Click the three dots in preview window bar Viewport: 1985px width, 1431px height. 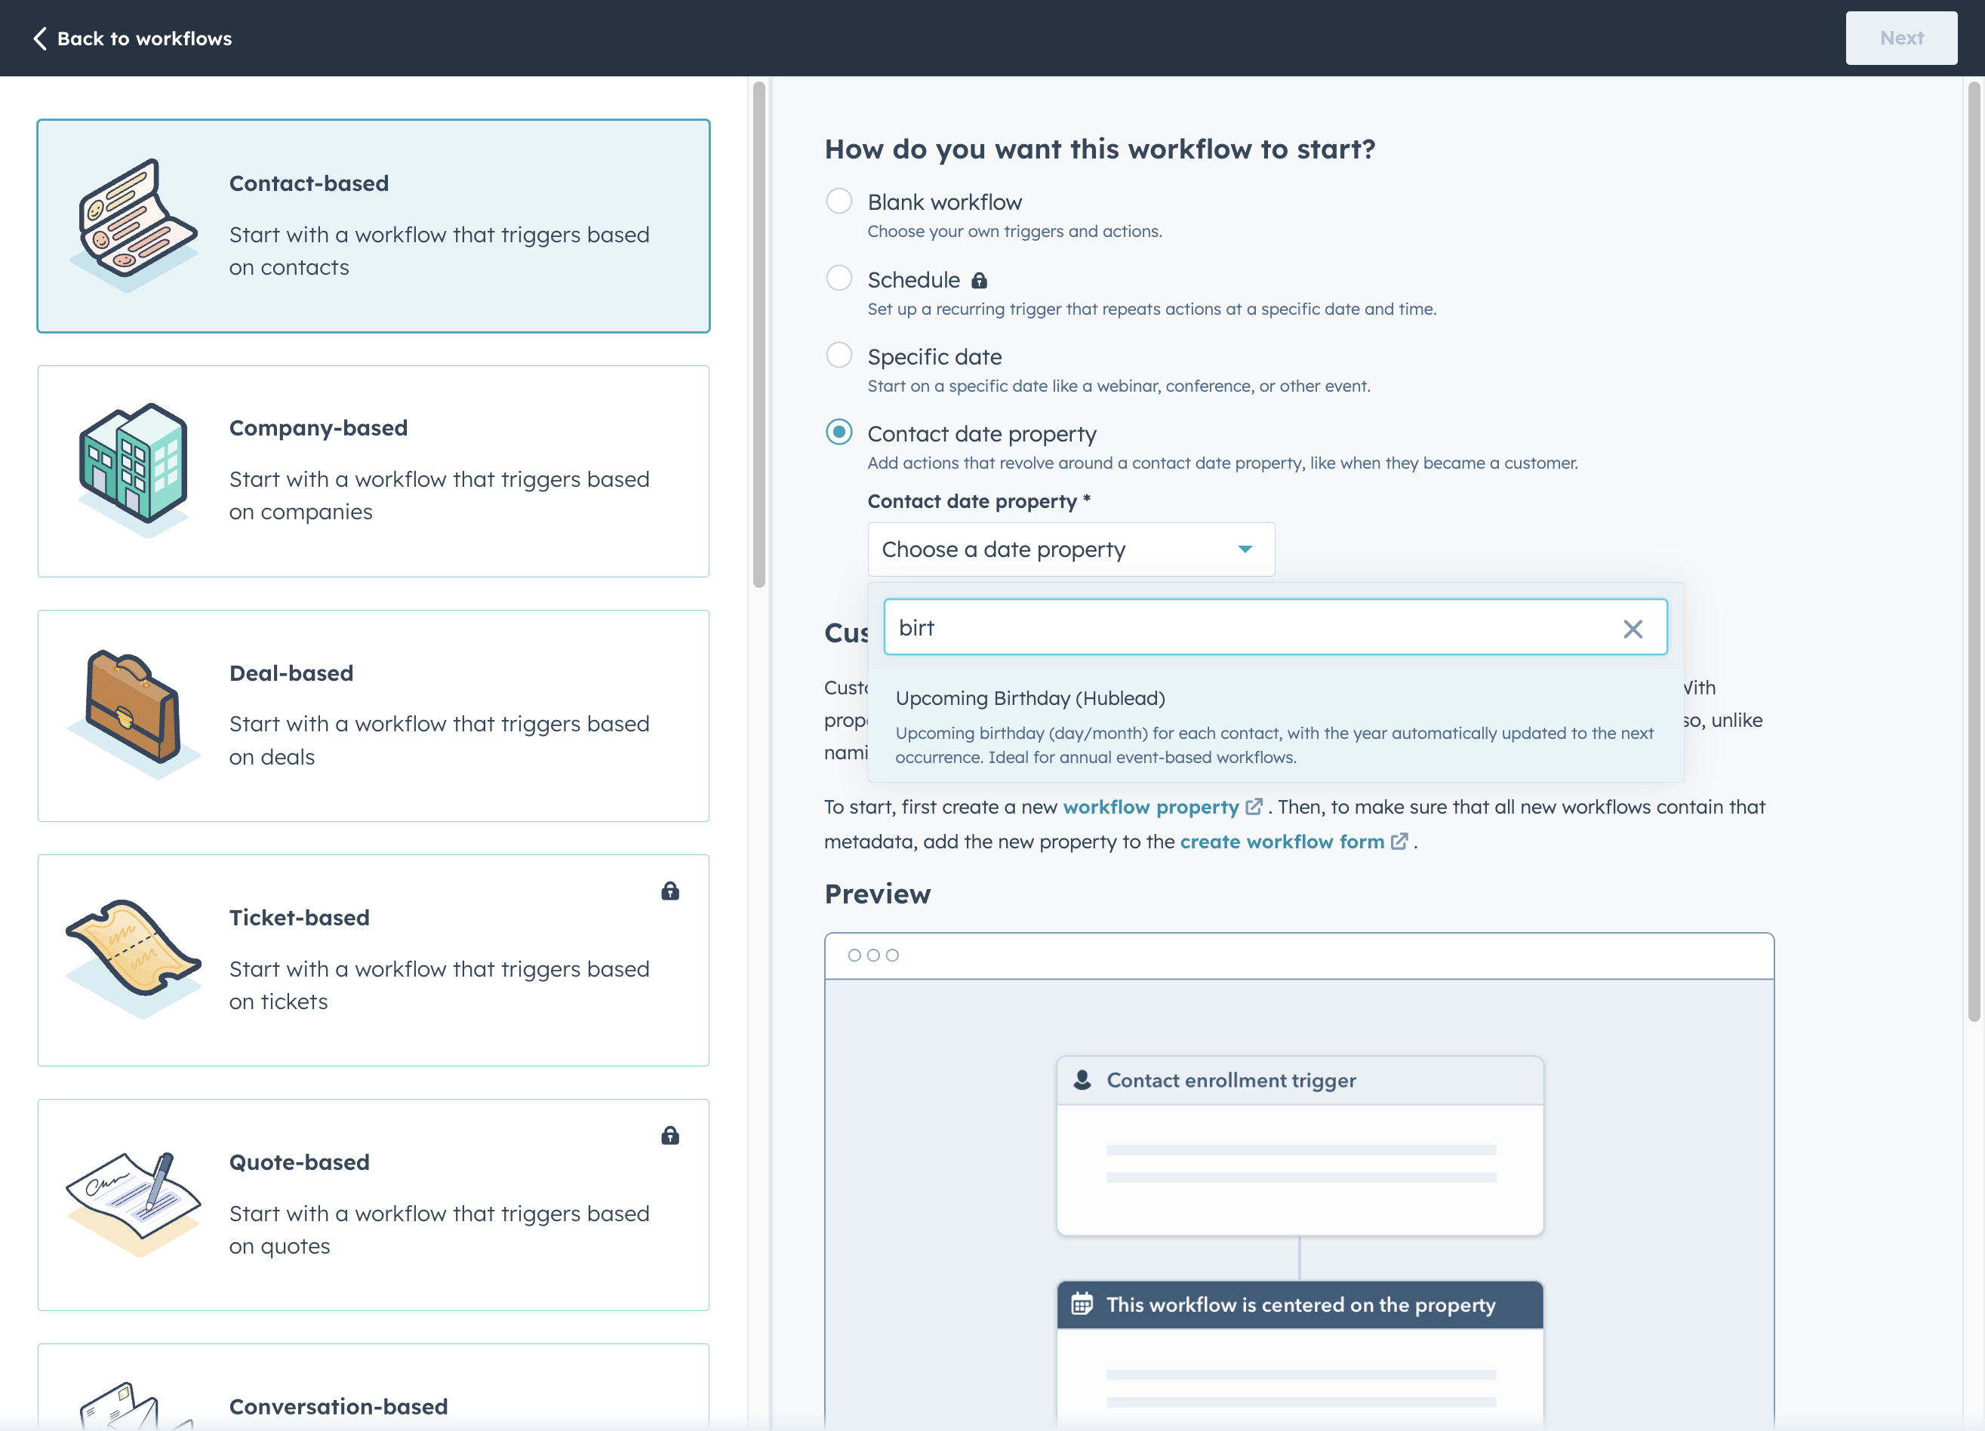pyautogui.click(x=872, y=955)
